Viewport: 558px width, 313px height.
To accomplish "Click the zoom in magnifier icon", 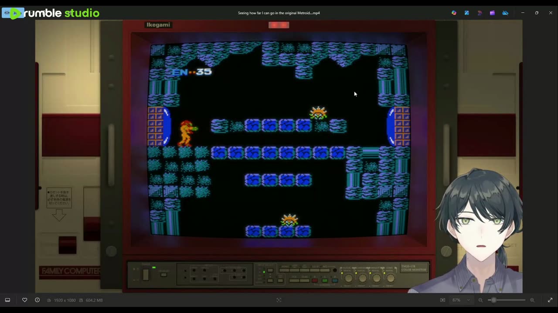I will pyautogui.click(x=532, y=300).
